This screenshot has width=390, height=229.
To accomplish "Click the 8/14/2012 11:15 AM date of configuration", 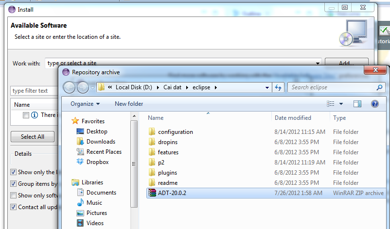I will 300,132.
